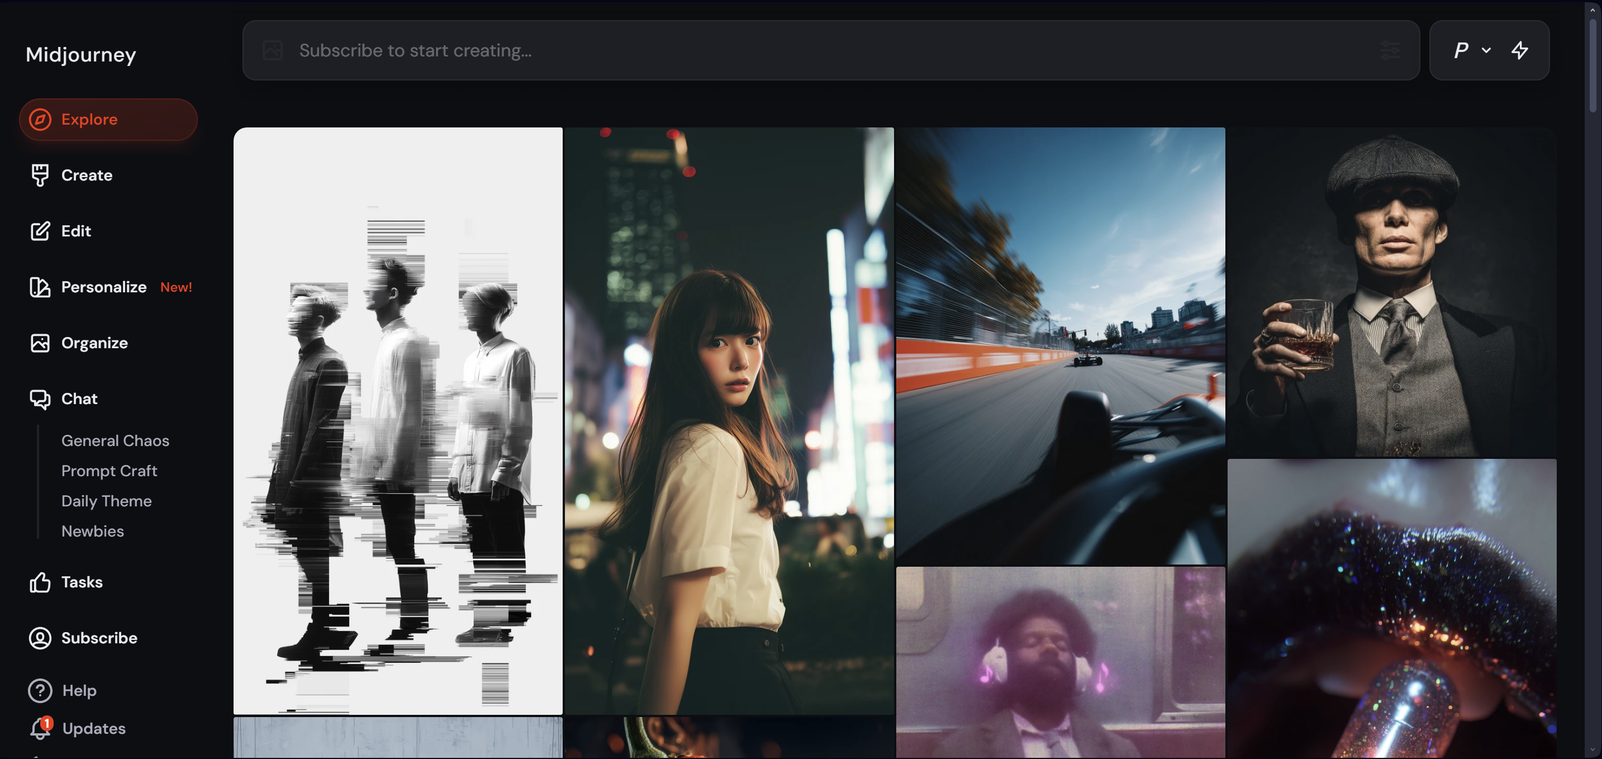Viewport: 1602px width, 759px height.
Task: Focus the Subscribe to start creating prompt field
Action: pyautogui.click(x=831, y=50)
